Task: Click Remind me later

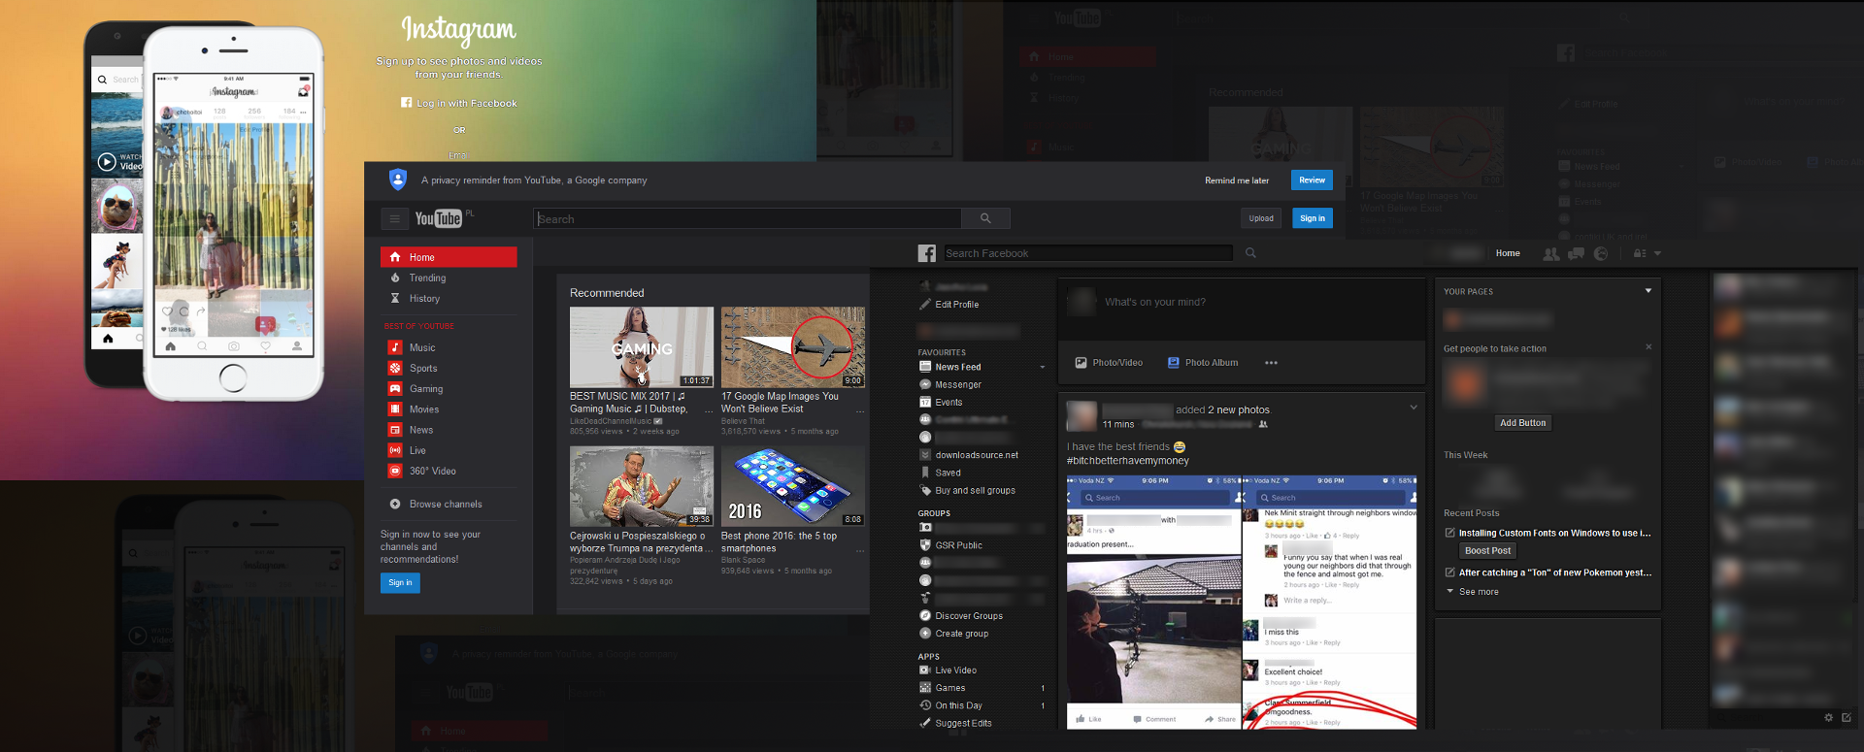Action: [1237, 180]
